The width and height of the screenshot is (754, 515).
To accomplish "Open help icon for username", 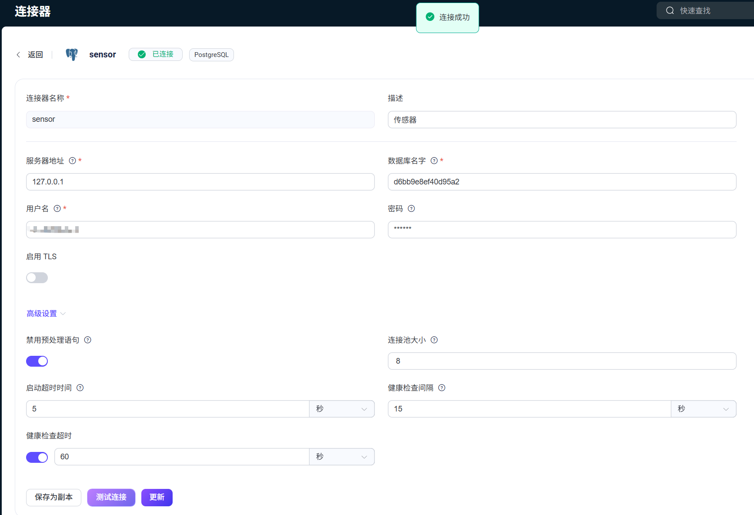I will [57, 209].
